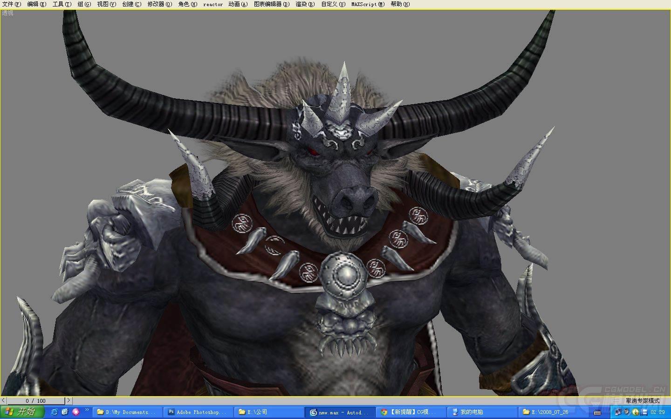Click 取消专家模式 to exit expert mode
This screenshot has width=671, height=419.
pos(643,401)
